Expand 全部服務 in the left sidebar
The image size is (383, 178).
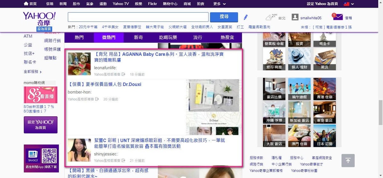pyautogui.click(x=33, y=72)
